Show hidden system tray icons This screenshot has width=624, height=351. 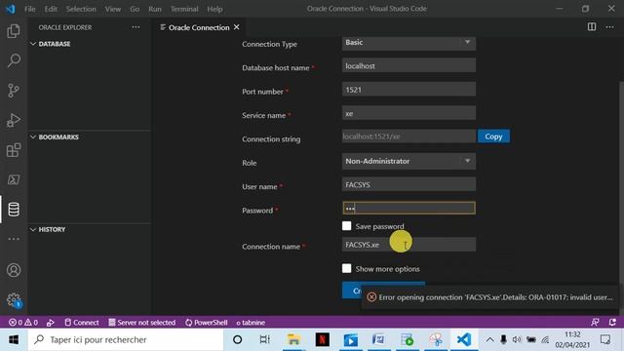[489, 340]
